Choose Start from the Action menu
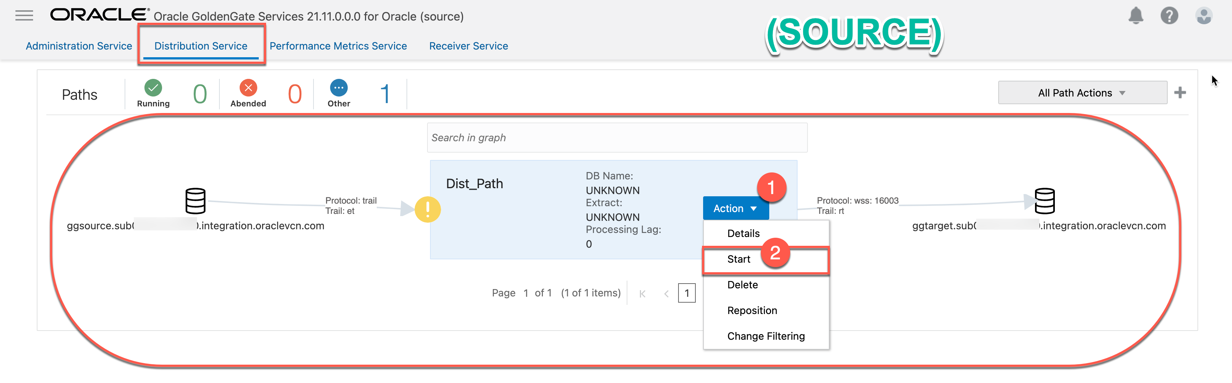This screenshot has width=1232, height=383. [739, 259]
